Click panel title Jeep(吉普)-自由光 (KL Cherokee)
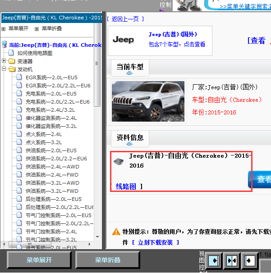Image resolution: width=271 pixels, height=273 pixels. click(51, 18)
